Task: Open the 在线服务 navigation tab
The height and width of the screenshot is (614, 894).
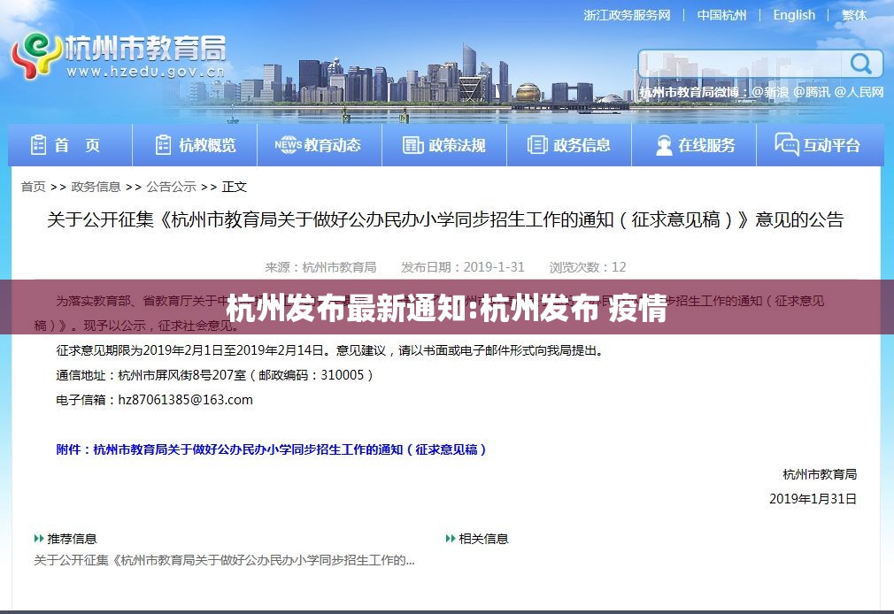Action: tap(694, 145)
